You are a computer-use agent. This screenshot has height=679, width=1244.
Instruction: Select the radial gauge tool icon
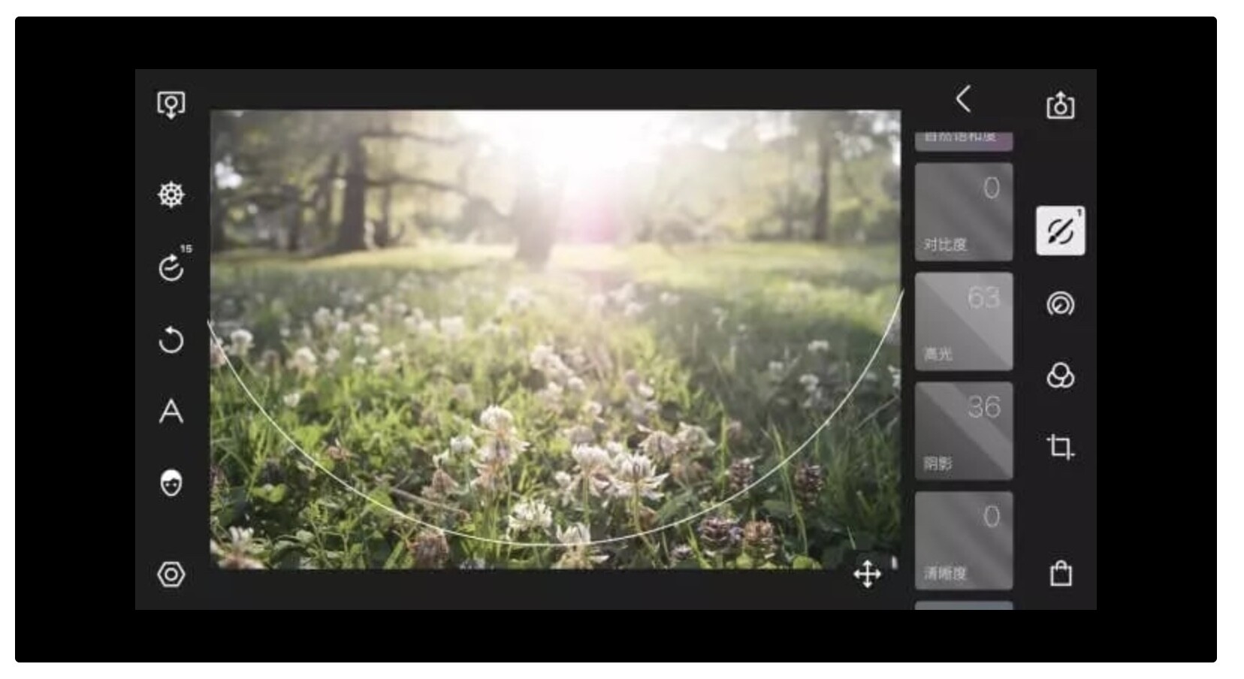(x=1060, y=304)
